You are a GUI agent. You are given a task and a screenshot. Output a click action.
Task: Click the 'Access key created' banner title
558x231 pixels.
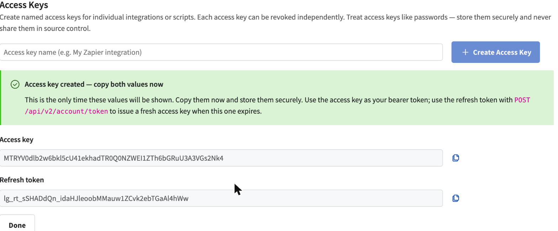click(x=94, y=84)
